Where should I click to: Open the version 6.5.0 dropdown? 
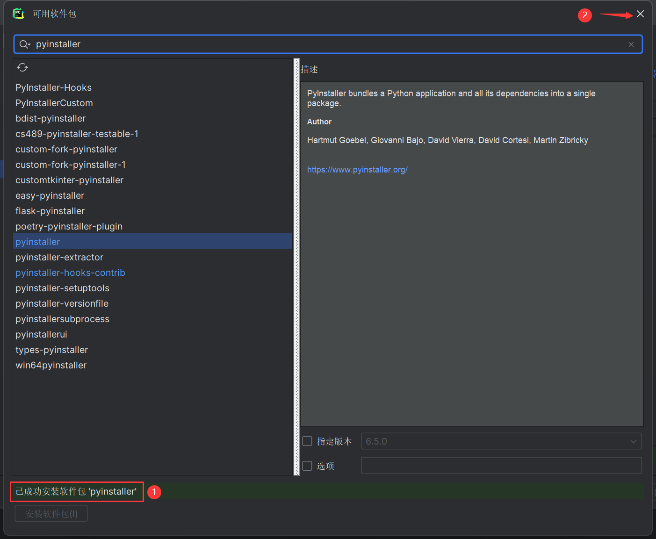[501, 441]
